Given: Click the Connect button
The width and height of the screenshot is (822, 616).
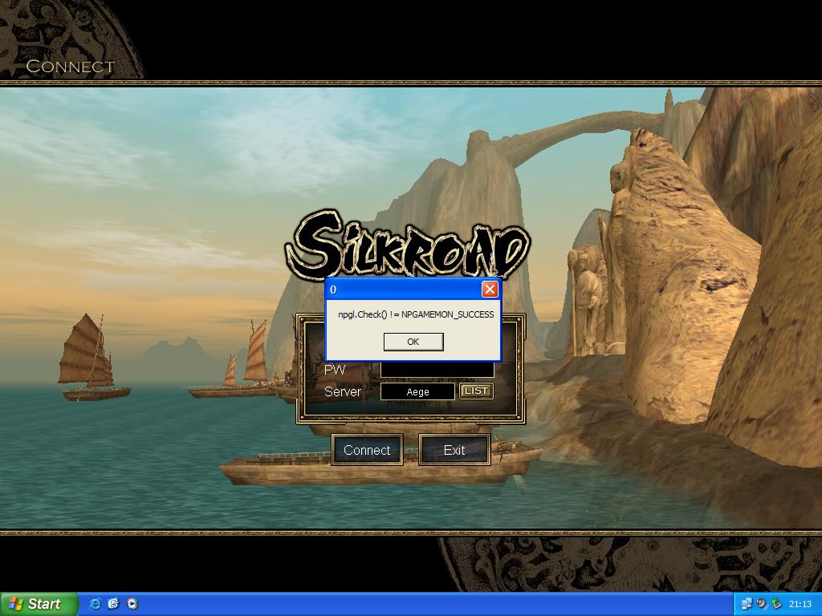Looking at the screenshot, I should 367,450.
